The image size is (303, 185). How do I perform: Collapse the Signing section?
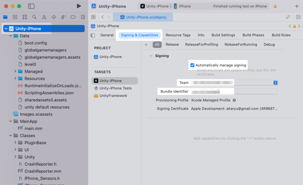click(x=151, y=56)
